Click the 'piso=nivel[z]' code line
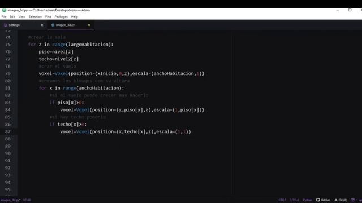362x203 pixels. [56, 52]
